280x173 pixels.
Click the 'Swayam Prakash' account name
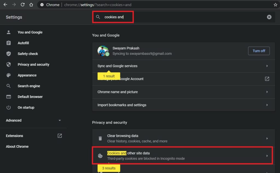[126, 48]
